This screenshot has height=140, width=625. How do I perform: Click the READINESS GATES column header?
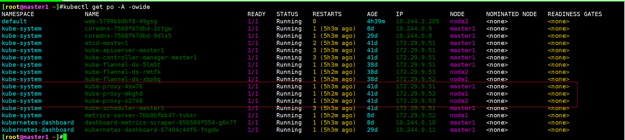575,14
